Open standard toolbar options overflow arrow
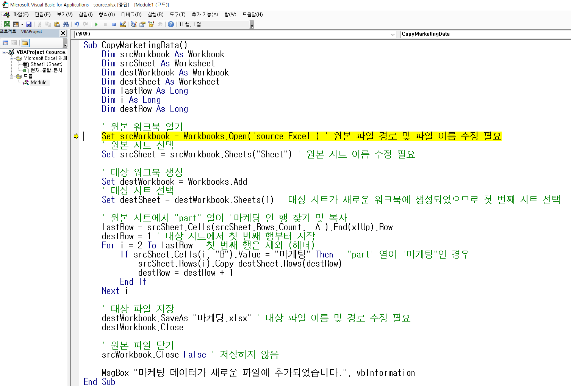Image resolution: width=571 pixels, height=386 pixels. pos(252,25)
